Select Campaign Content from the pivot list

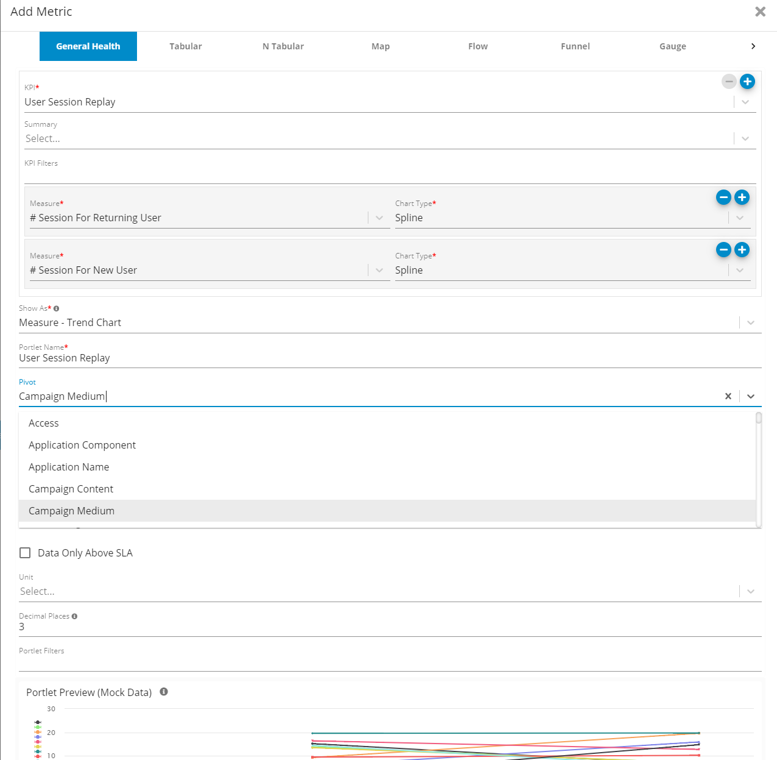[71, 489]
